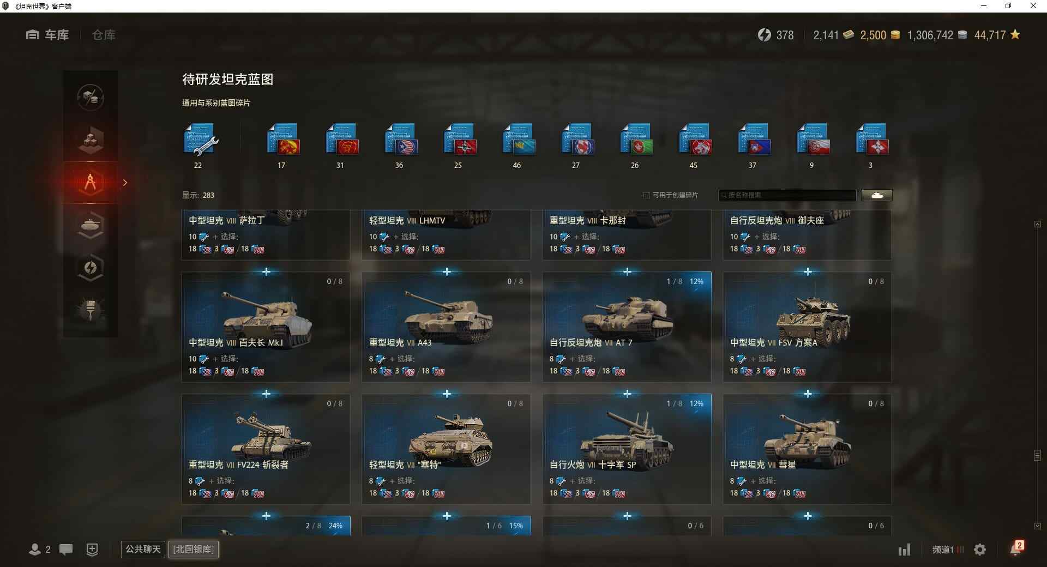Select the universal blueprint fragment with wrench
Viewport: 1047px width, 567px height.
(x=200, y=140)
